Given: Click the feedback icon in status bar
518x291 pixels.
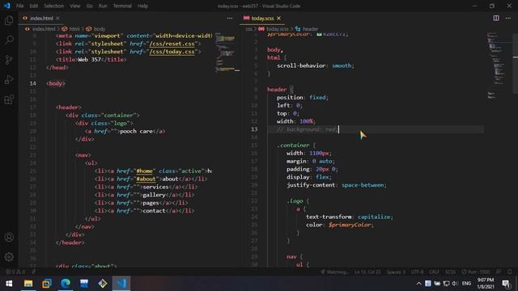Looking at the screenshot, I should coord(499,272).
